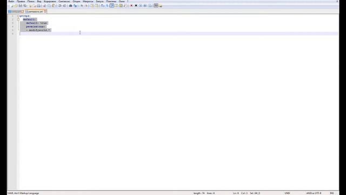
Task: Click the Ln Col Sel status field
Action: click(x=247, y=193)
